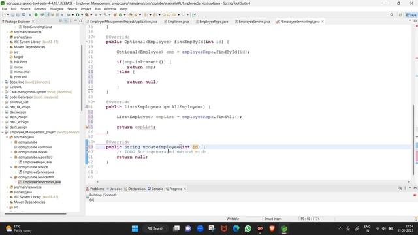Open the Project menu
This screenshot has height=235, width=418.
(x=86, y=9)
